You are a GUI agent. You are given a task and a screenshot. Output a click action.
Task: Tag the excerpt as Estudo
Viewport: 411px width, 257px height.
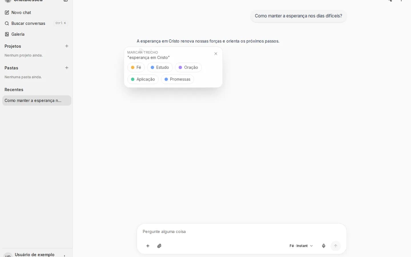coord(160,67)
